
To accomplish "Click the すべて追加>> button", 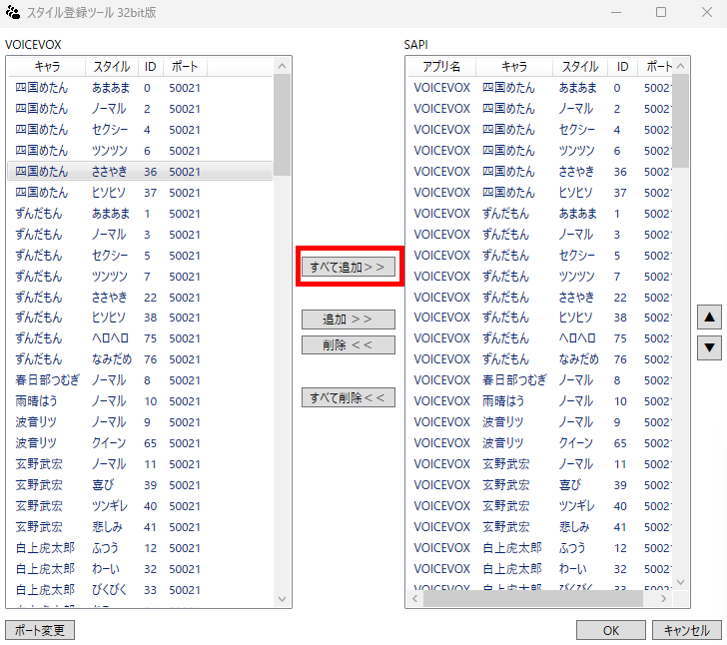I will (349, 268).
